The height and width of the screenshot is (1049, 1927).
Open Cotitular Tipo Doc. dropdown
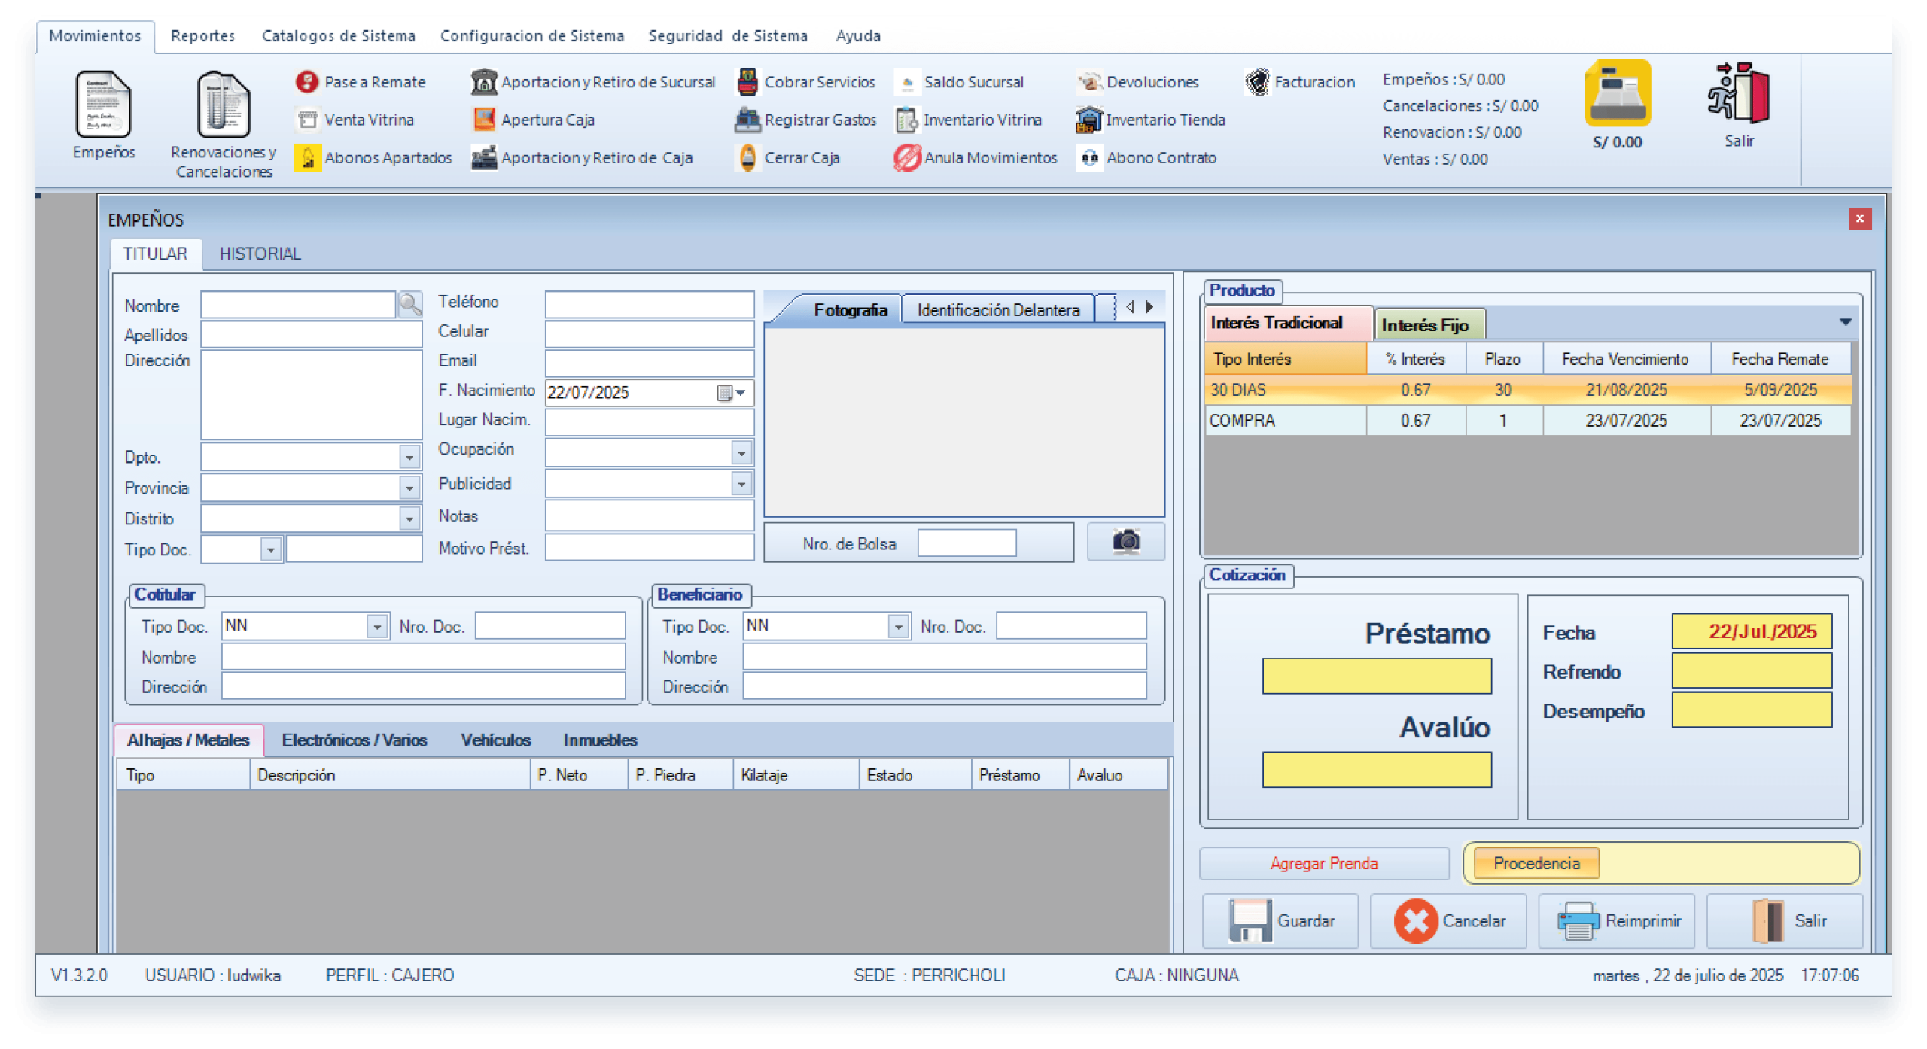[x=377, y=626]
